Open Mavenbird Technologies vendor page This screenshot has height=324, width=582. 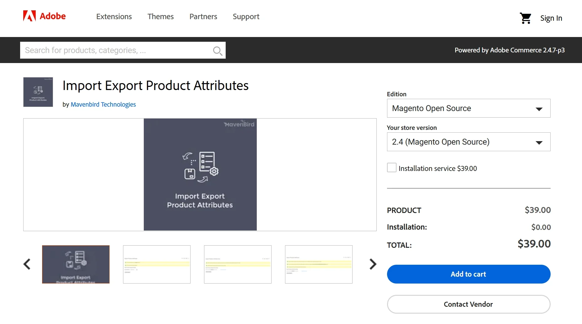(x=103, y=104)
